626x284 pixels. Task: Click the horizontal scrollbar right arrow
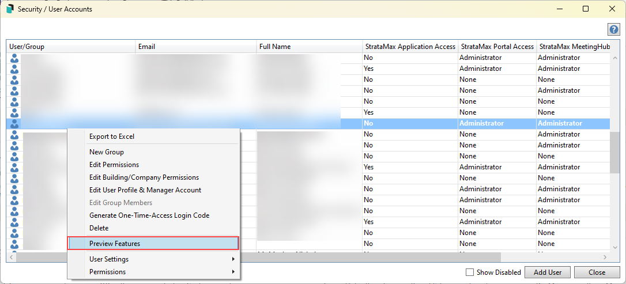point(605,258)
